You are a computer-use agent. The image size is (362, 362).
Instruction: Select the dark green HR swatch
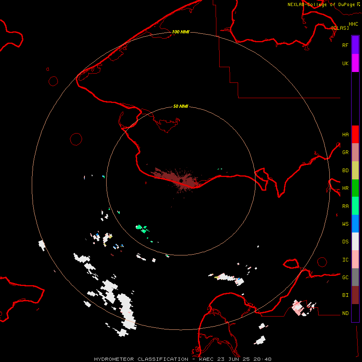pyautogui.click(x=355, y=188)
